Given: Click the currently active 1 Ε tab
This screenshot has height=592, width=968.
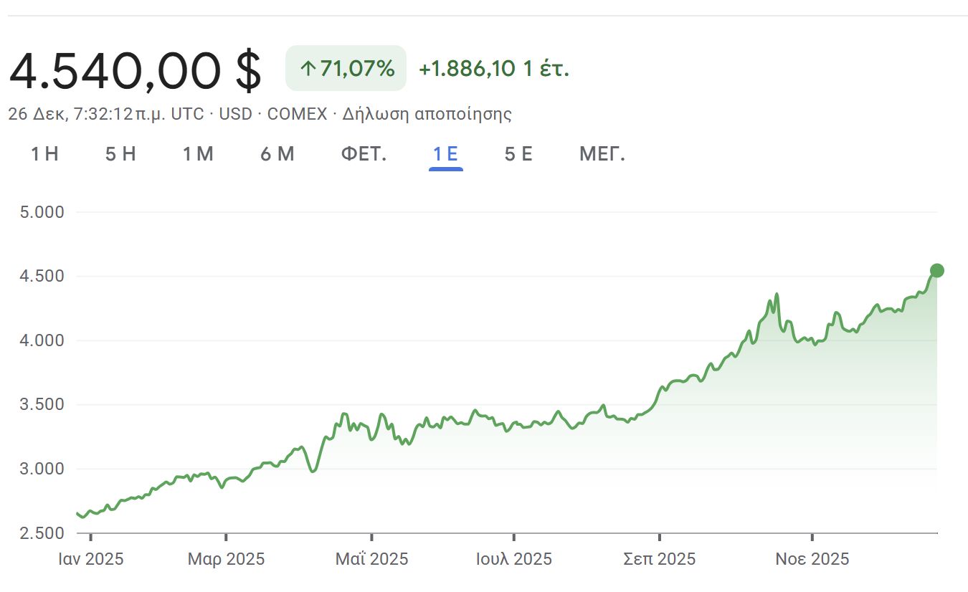Looking at the screenshot, I should 446,153.
